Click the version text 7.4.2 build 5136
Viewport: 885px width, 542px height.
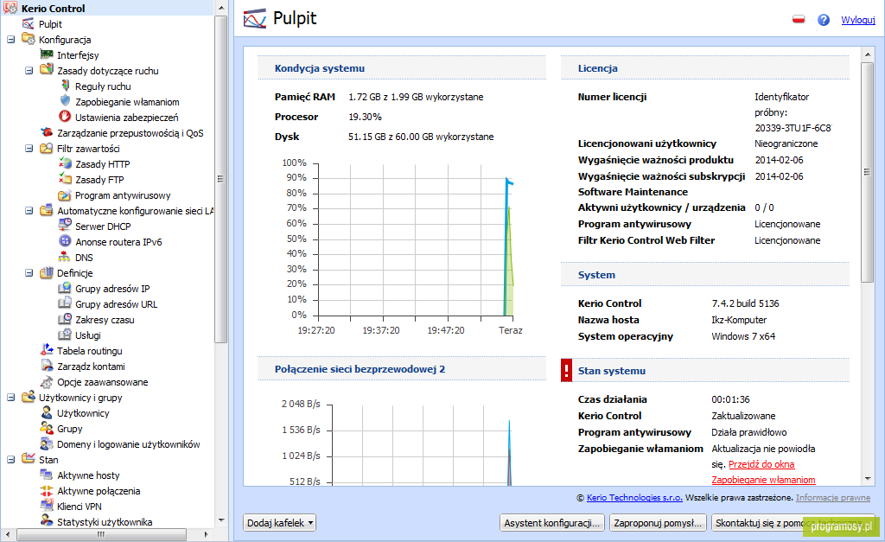pos(745,303)
